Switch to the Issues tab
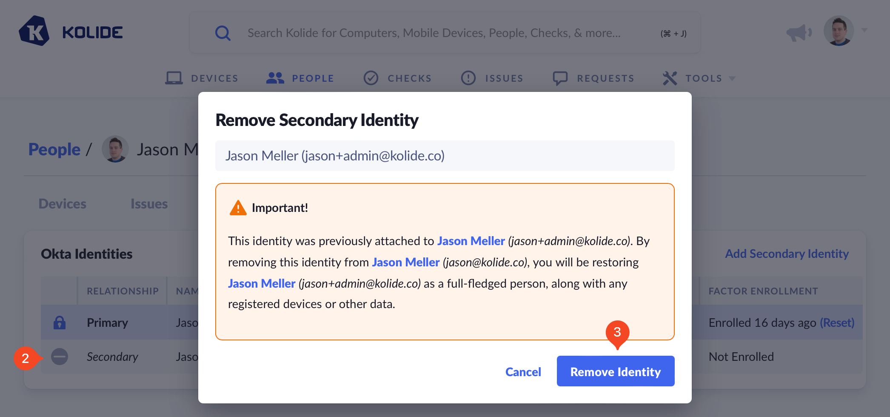 click(x=149, y=204)
